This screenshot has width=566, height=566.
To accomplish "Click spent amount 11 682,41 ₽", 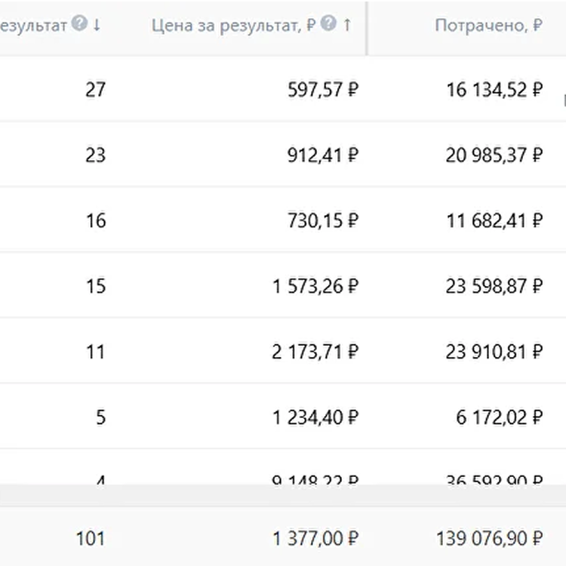I will click(494, 220).
